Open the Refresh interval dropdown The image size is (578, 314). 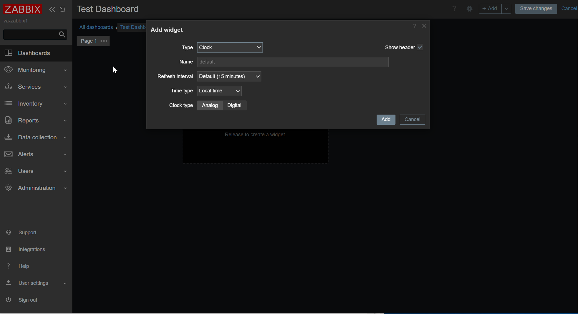click(x=229, y=76)
